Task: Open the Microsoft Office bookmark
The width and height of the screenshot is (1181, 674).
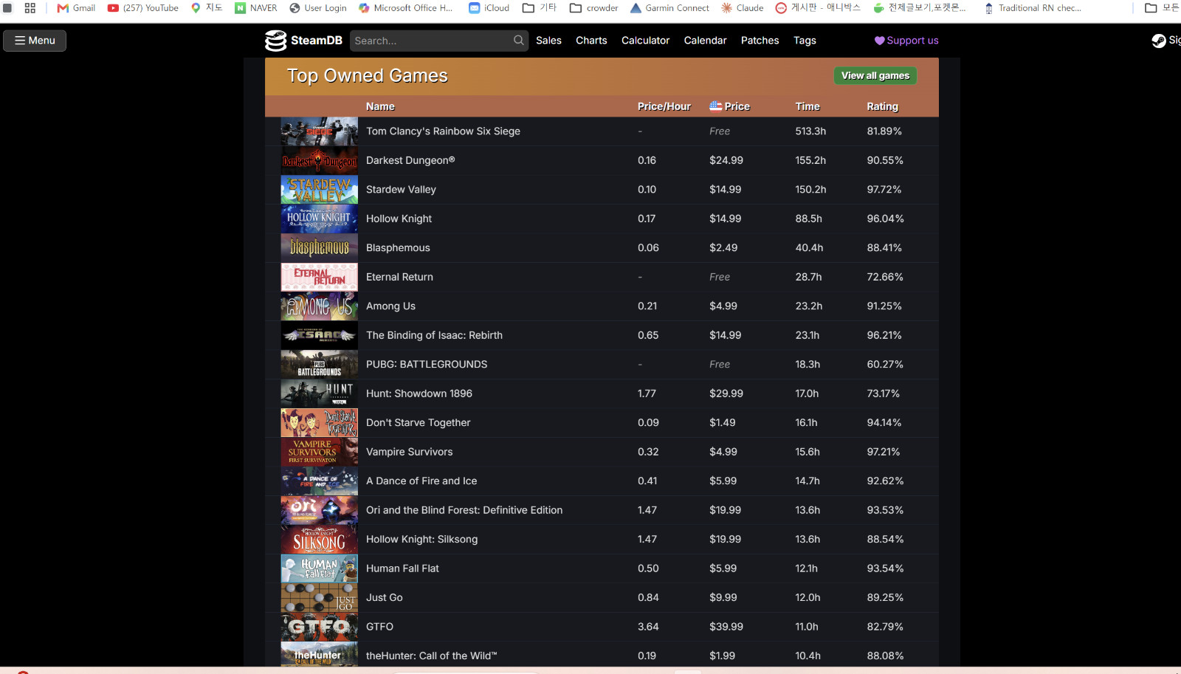Action: [x=406, y=8]
